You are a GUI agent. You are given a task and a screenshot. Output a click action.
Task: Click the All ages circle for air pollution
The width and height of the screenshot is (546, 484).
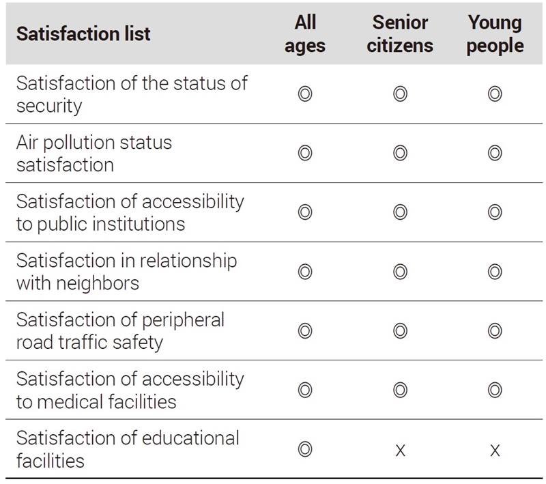(x=305, y=153)
